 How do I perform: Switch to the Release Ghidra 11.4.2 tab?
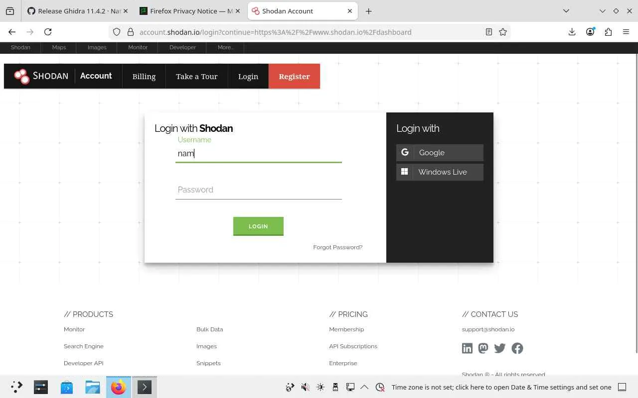click(x=77, y=11)
